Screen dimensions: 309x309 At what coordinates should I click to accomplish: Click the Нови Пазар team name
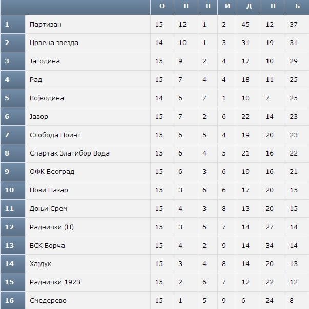[49, 190]
